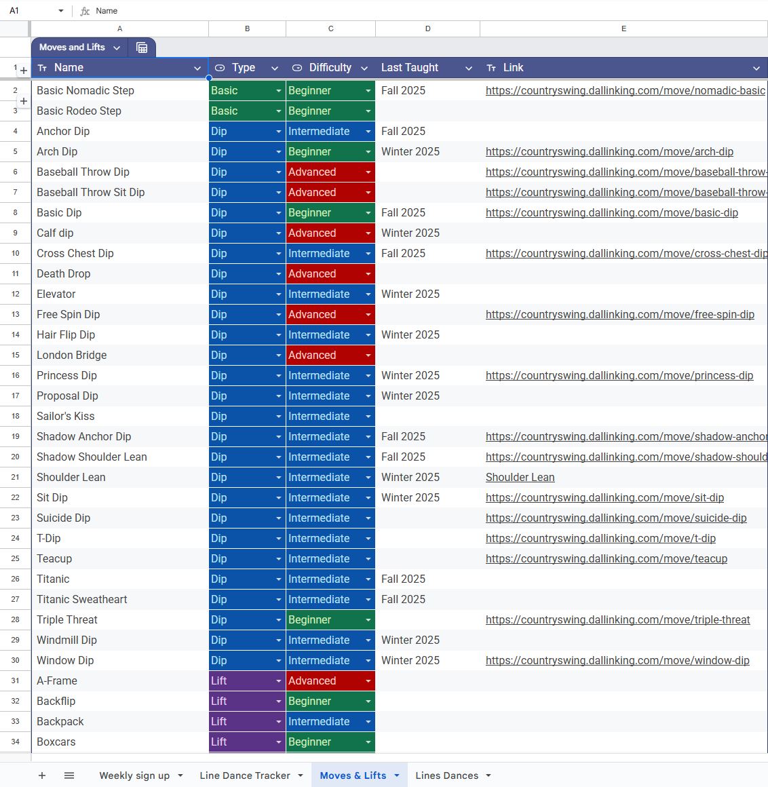Open Type dropdown for A-Frame row
The height and width of the screenshot is (787, 768).
(x=279, y=681)
